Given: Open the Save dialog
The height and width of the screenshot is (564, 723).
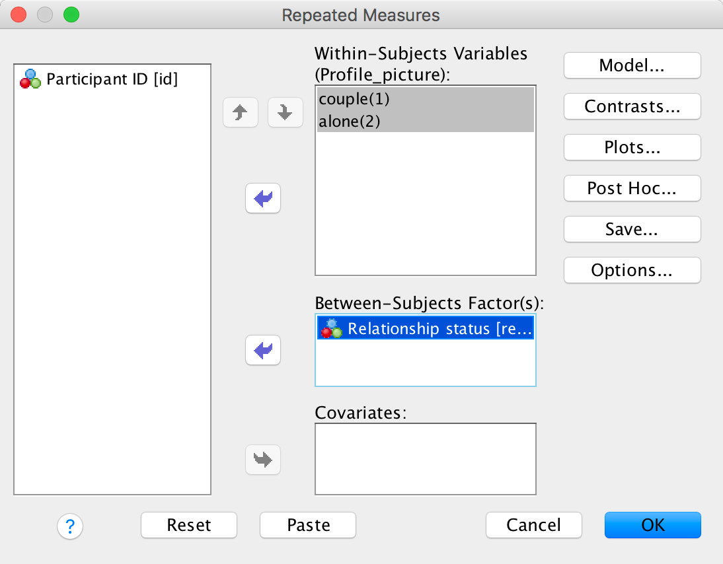Looking at the screenshot, I should coord(632,229).
